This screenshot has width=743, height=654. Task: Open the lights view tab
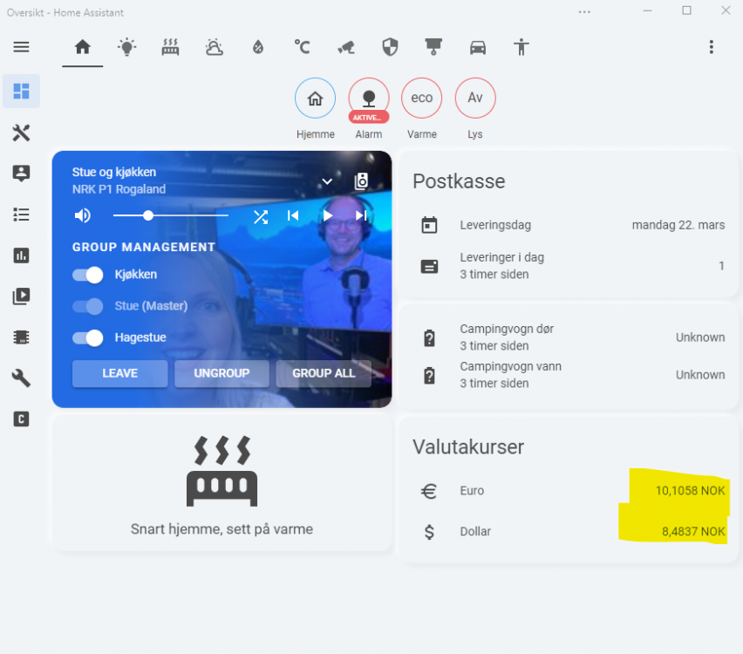(127, 47)
